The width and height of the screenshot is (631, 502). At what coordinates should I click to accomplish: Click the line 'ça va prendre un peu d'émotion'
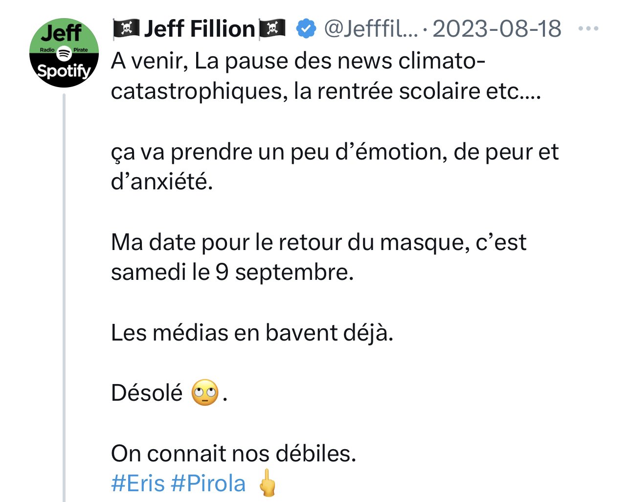[x=335, y=152]
